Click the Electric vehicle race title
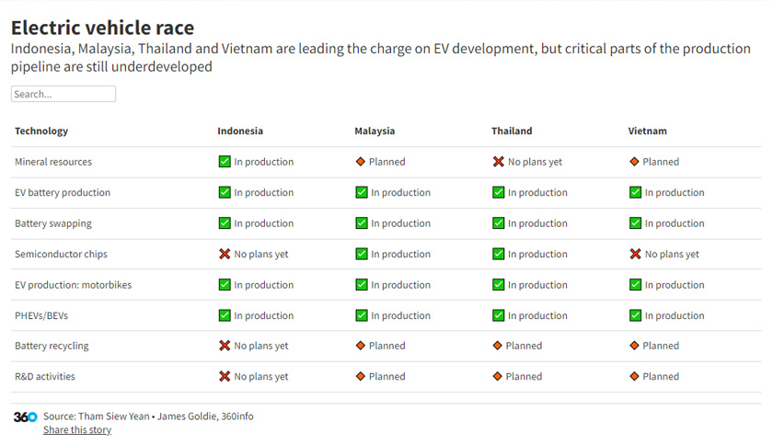 point(102,28)
